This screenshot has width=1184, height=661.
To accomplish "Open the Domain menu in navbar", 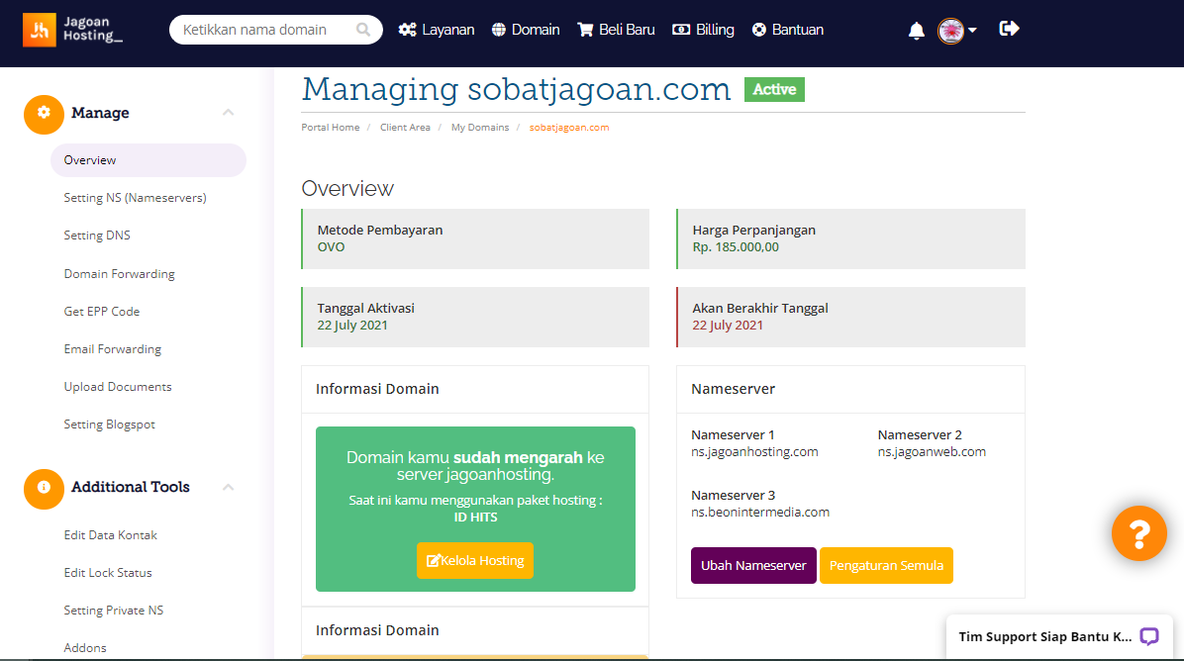I will pyautogui.click(x=526, y=30).
